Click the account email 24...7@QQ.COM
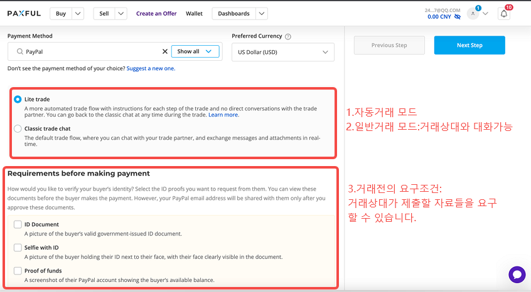Viewport: 531px width, 292px height. coord(442,11)
